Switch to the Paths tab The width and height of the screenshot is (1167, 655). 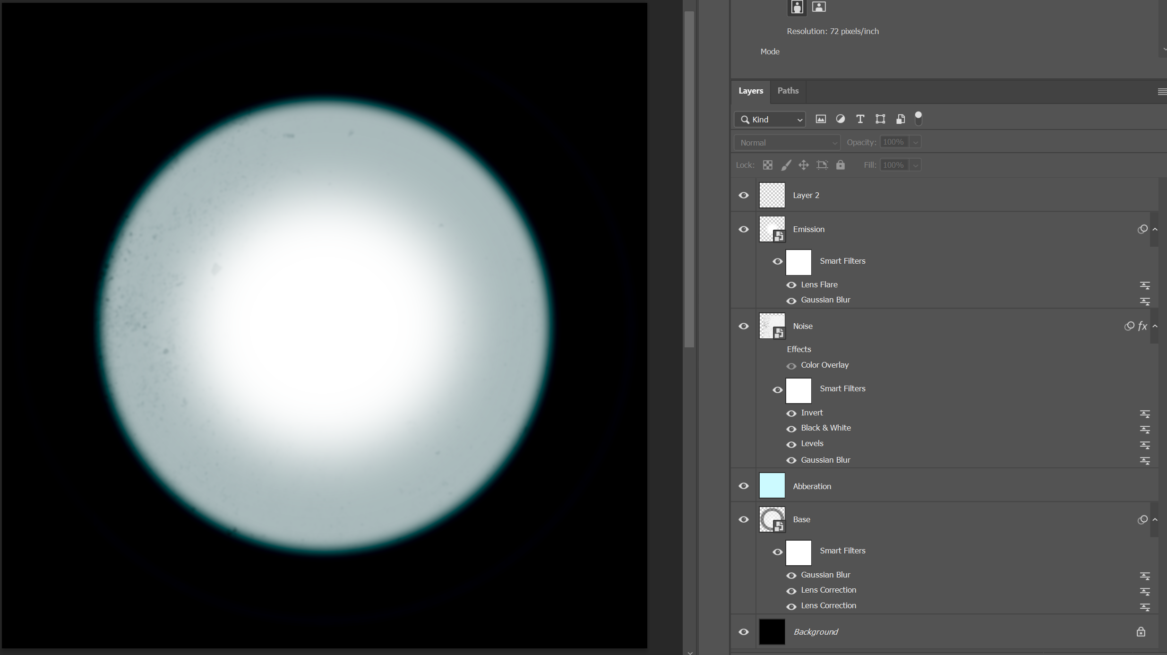(x=788, y=91)
